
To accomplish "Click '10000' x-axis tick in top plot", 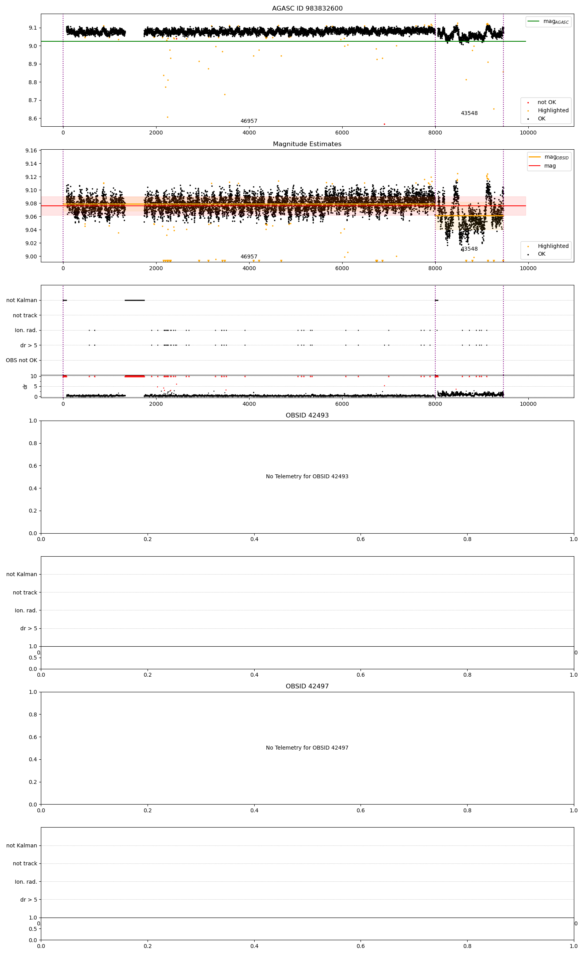I will pyautogui.click(x=528, y=133).
